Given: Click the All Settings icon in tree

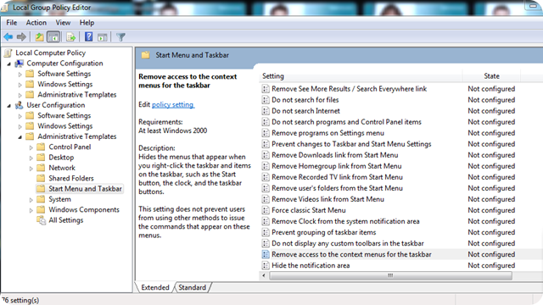Looking at the screenshot, I should [41, 220].
